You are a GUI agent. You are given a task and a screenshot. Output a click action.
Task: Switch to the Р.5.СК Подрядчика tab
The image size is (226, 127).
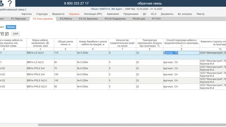115,19
